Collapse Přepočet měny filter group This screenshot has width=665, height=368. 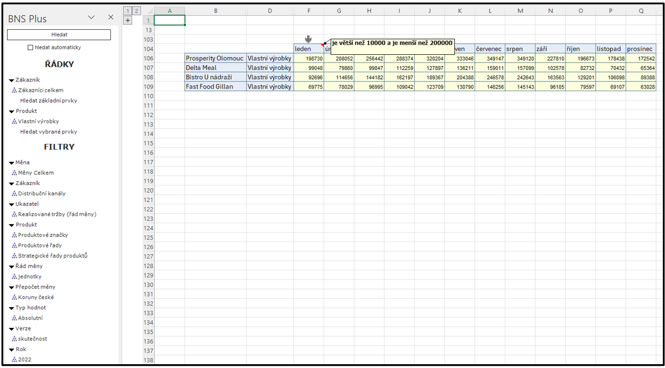pos(11,287)
